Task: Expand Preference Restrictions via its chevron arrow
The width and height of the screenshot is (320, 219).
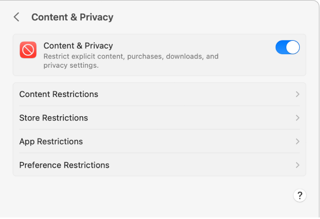Action: [x=297, y=165]
